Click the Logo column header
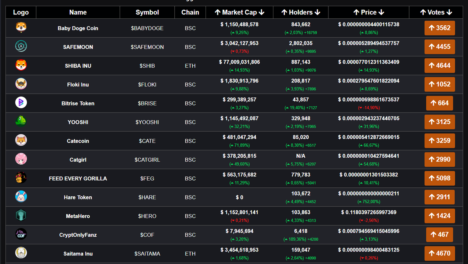This screenshot has height=264, width=468. (x=21, y=12)
